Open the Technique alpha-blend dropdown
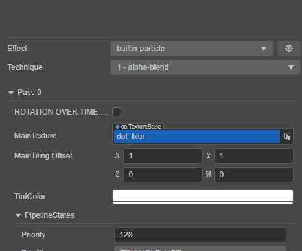302x251 pixels. pos(205,67)
